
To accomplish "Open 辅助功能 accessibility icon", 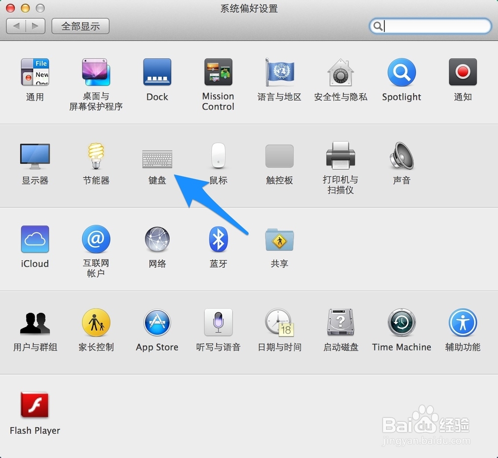I will pos(463,323).
